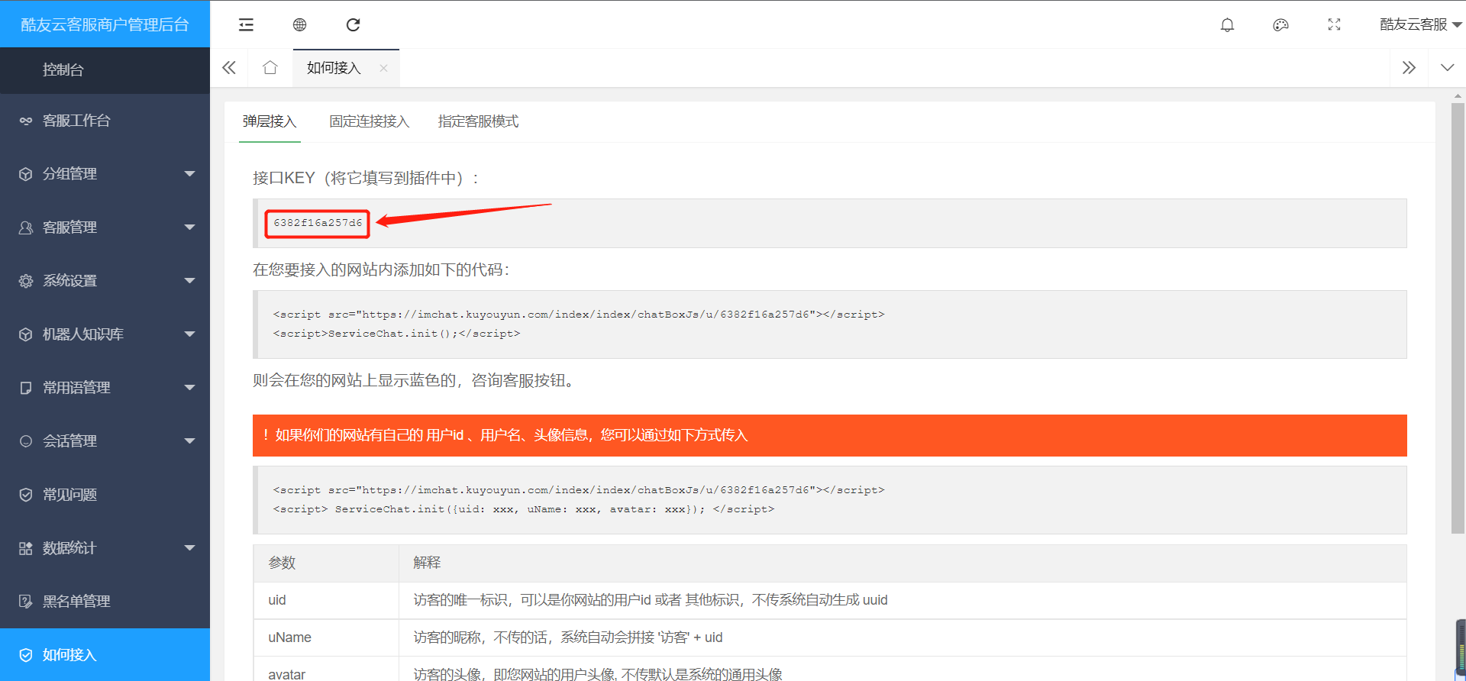Expand 数据统计 submenu arrow
1466x681 pixels.
[189, 548]
